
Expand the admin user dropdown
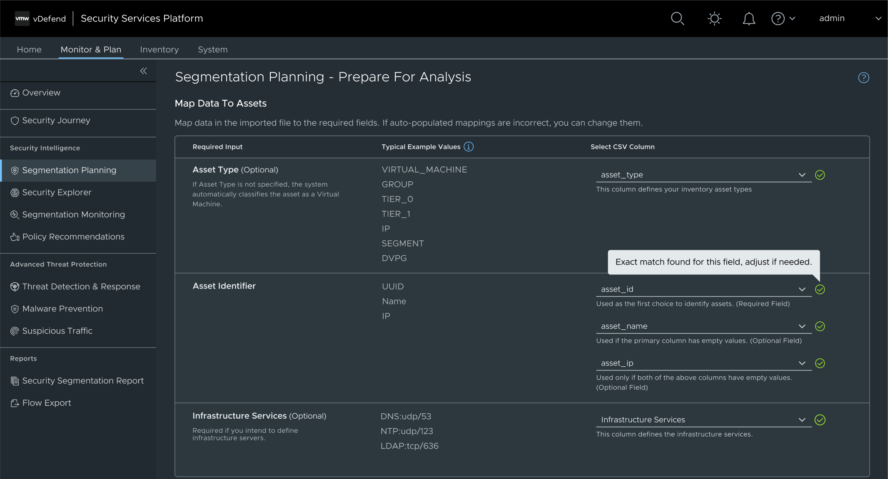850,19
